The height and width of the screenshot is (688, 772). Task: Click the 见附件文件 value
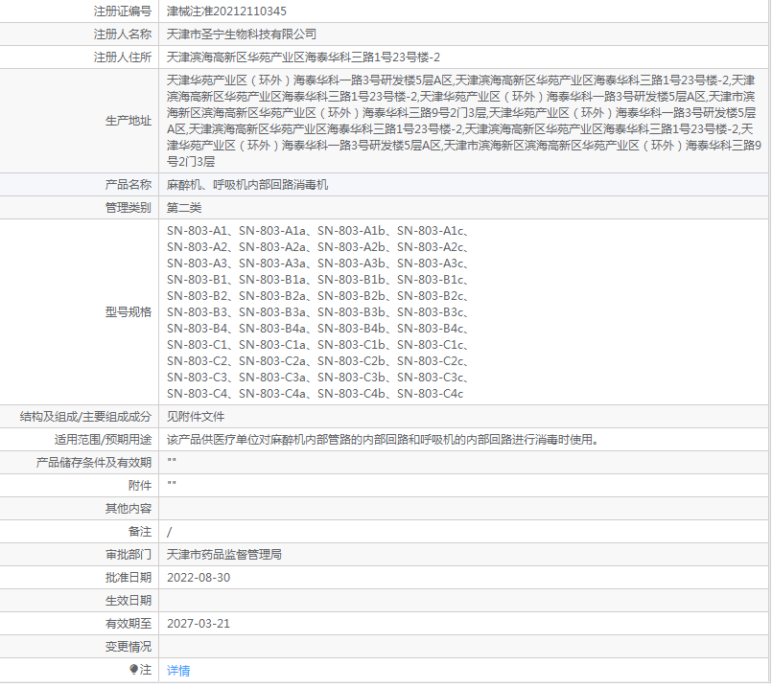pos(196,417)
